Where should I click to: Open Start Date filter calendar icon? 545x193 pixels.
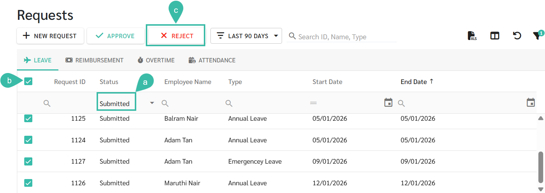click(x=388, y=102)
